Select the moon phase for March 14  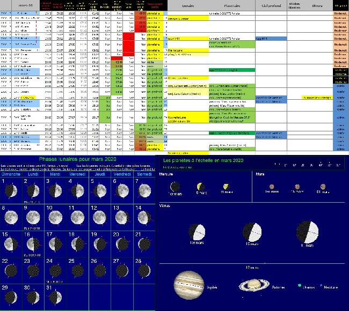(144, 218)
